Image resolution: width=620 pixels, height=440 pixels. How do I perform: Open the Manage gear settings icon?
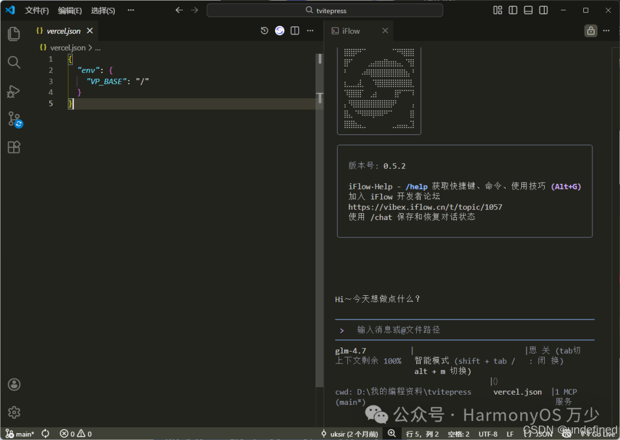pos(14,412)
